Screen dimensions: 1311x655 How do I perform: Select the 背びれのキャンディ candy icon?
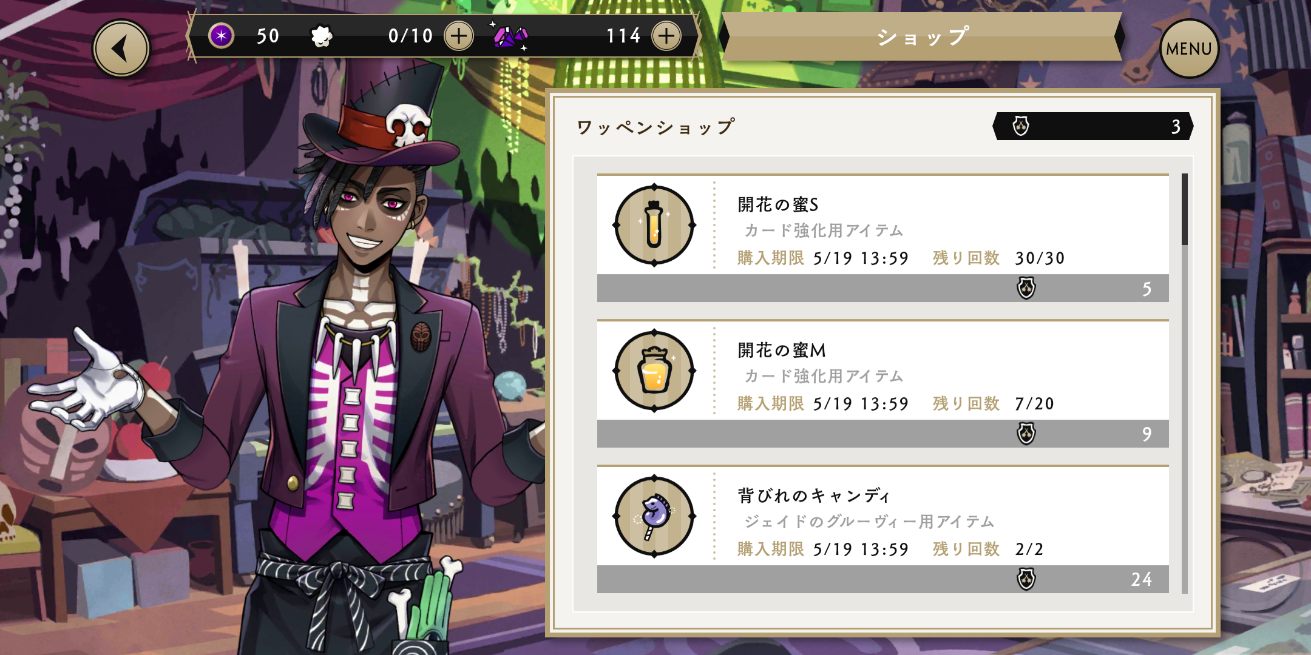(x=654, y=516)
